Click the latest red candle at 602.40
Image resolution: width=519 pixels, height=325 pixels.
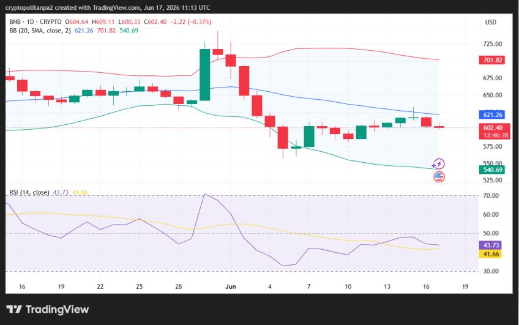439,127
